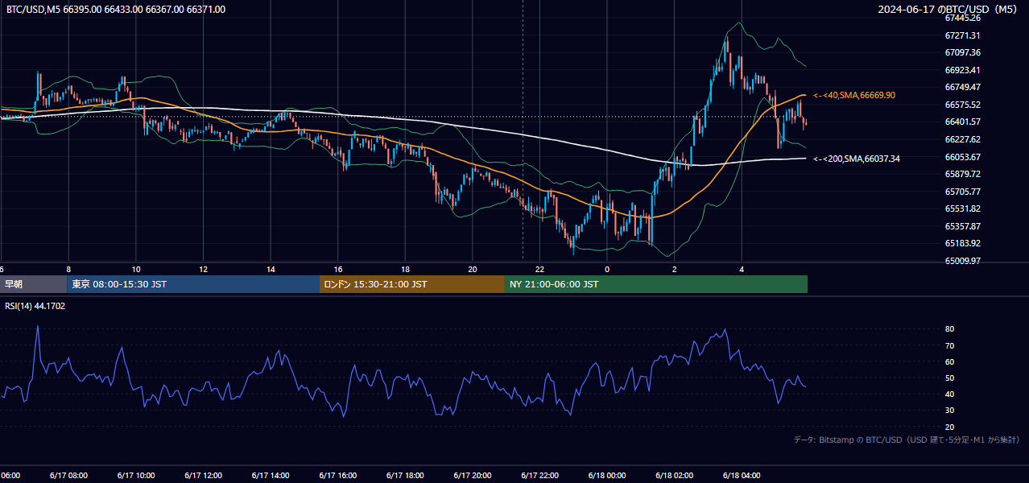Click hour tick 0 below the price chart
This screenshot has height=483, width=1029.
point(607,269)
